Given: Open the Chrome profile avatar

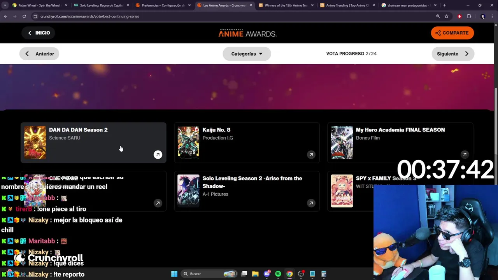Looking at the screenshot, I should [x=483, y=16].
